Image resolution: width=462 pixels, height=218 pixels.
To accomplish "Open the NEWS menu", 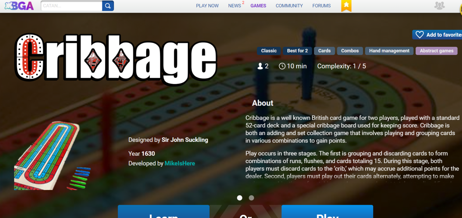I will (x=234, y=6).
